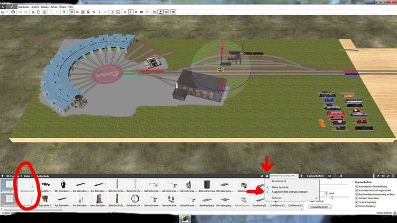
Task: Click the music note icon in the properties bar
Action: click(340, 176)
